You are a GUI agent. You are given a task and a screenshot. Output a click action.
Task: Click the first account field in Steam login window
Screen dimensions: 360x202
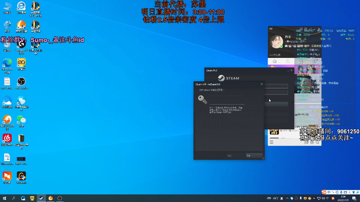click(276, 86)
